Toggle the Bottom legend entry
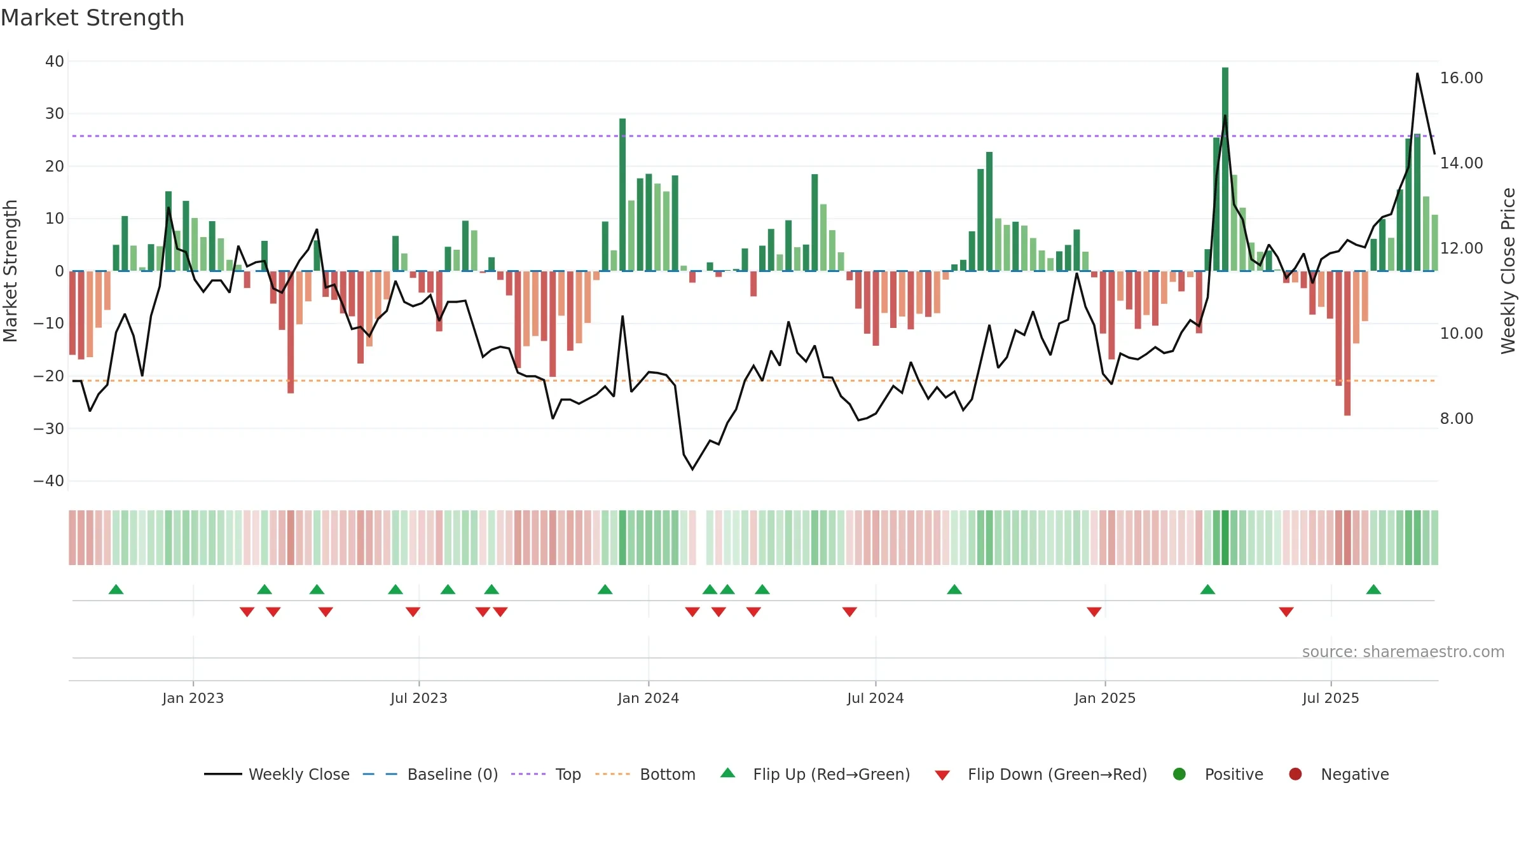Image resolution: width=1526 pixels, height=858 pixels. coord(645,774)
